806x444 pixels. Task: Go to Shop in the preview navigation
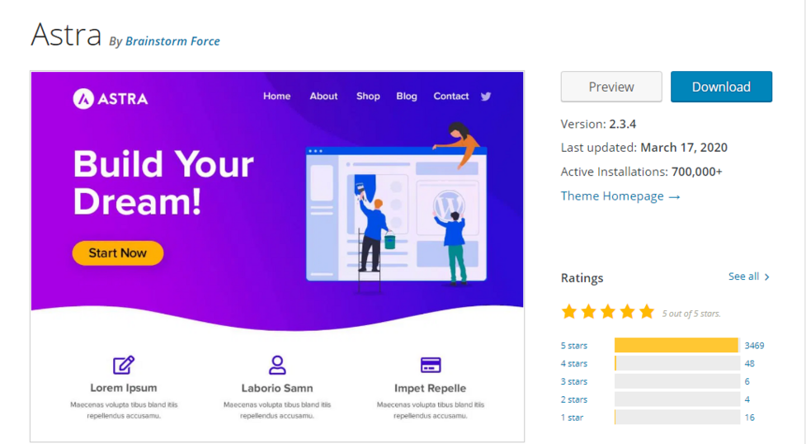tap(368, 97)
